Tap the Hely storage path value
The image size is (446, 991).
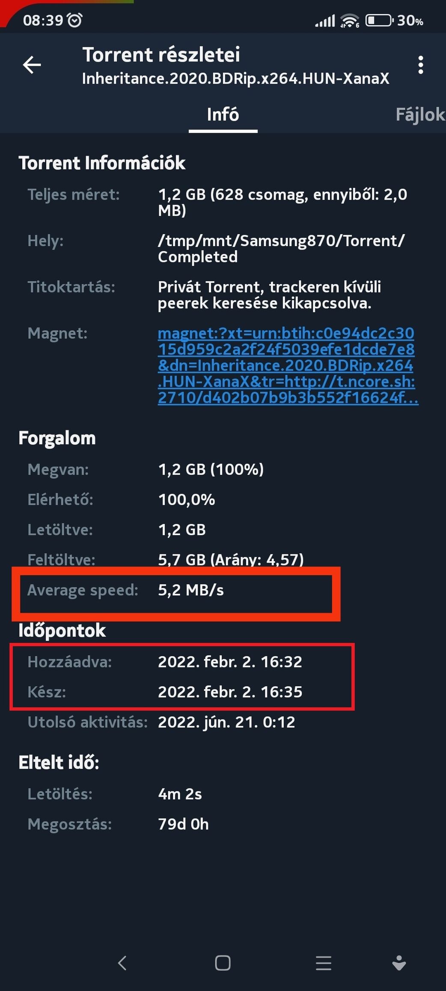click(x=281, y=249)
